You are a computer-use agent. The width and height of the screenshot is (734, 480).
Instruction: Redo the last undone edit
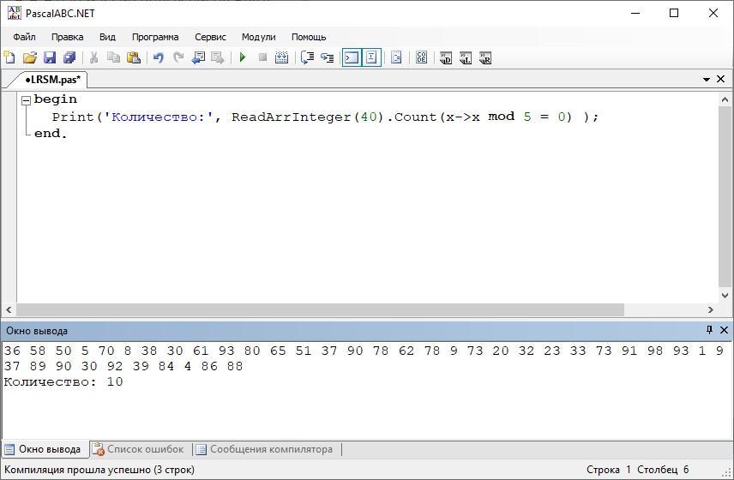(x=178, y=57)
